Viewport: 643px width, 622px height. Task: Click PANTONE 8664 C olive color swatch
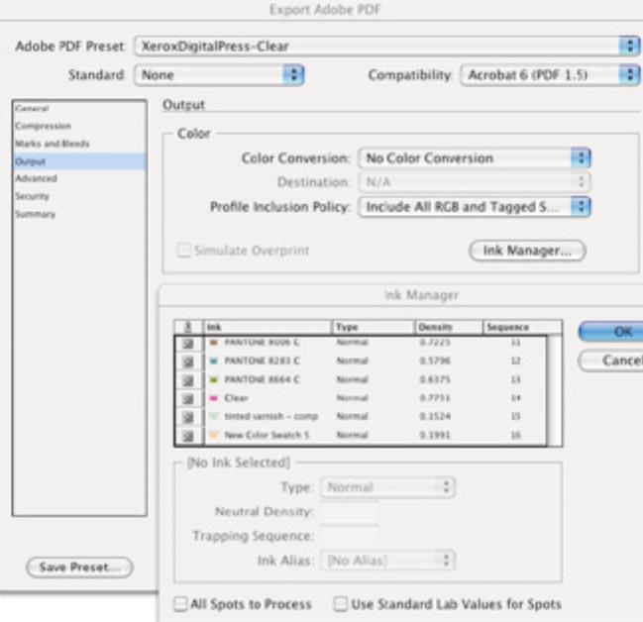213,380
